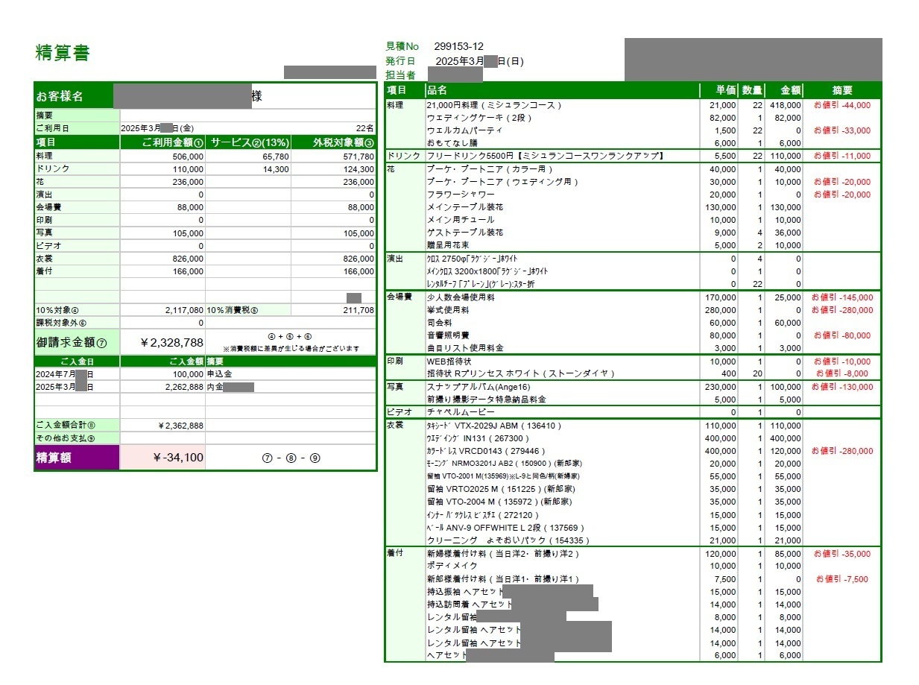Click the 2,262,888 payment amount
919x685 pixels.
tap(184, 387)
